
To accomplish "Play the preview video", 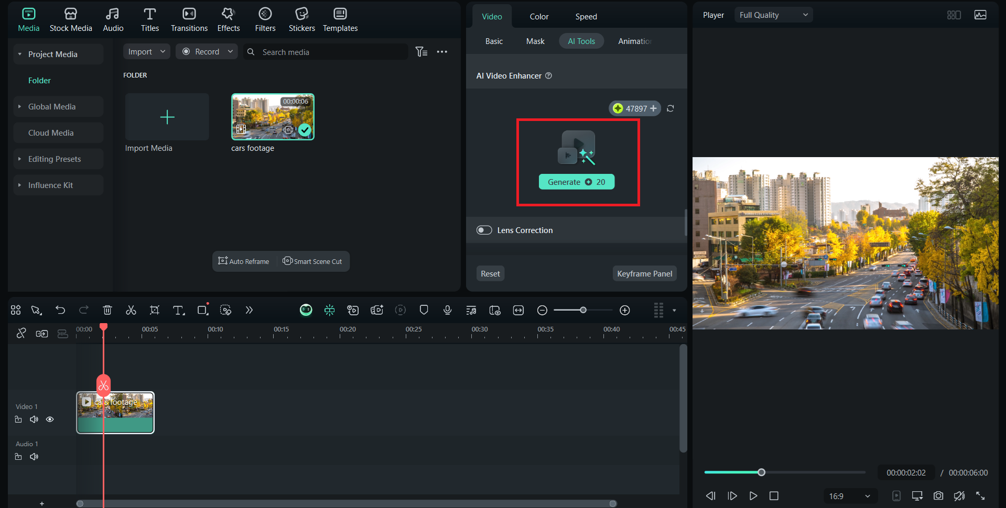I will pyautogui.click(x=753, y=495).
